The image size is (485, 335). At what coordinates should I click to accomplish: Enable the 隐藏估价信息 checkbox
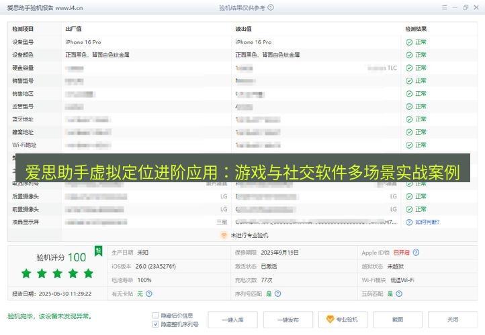[156, 316]
